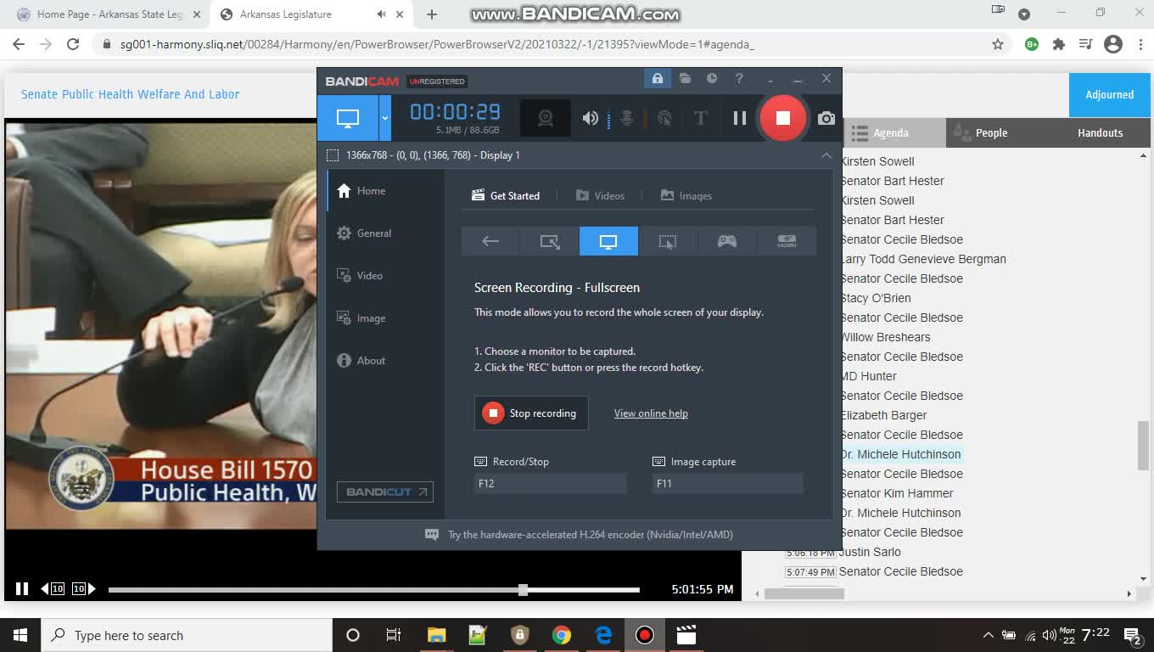
Task: Skip forward 10 seconds in video
Action: click(x=83, y=588)
